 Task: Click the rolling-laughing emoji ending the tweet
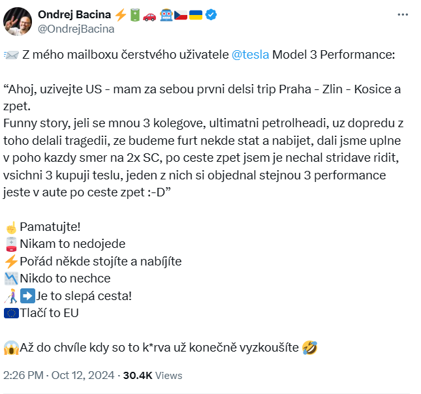click(x=310, y=348)
